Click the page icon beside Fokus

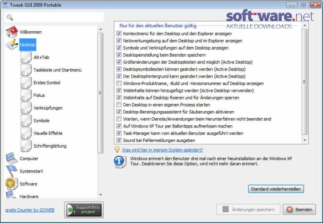point(26,95)
